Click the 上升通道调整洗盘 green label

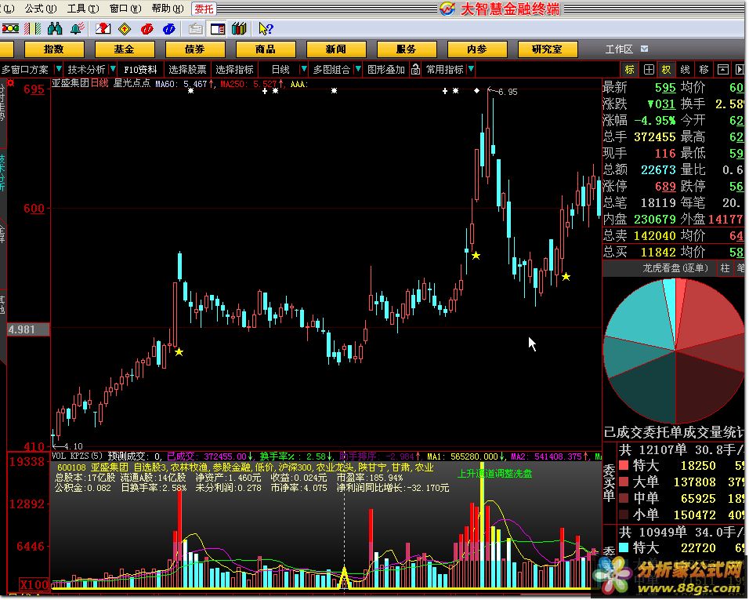pyautogui.click(x=494, y=474)
